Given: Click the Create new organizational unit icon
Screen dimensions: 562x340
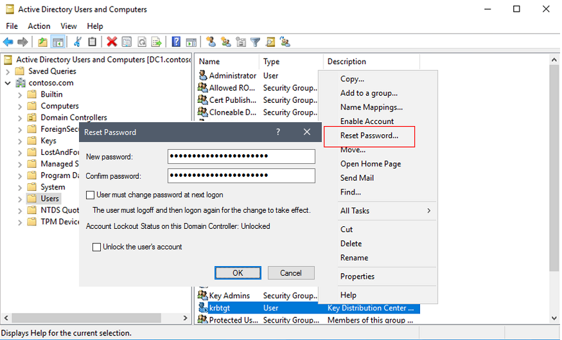Looking at the screenshot, I should [241, 42].
